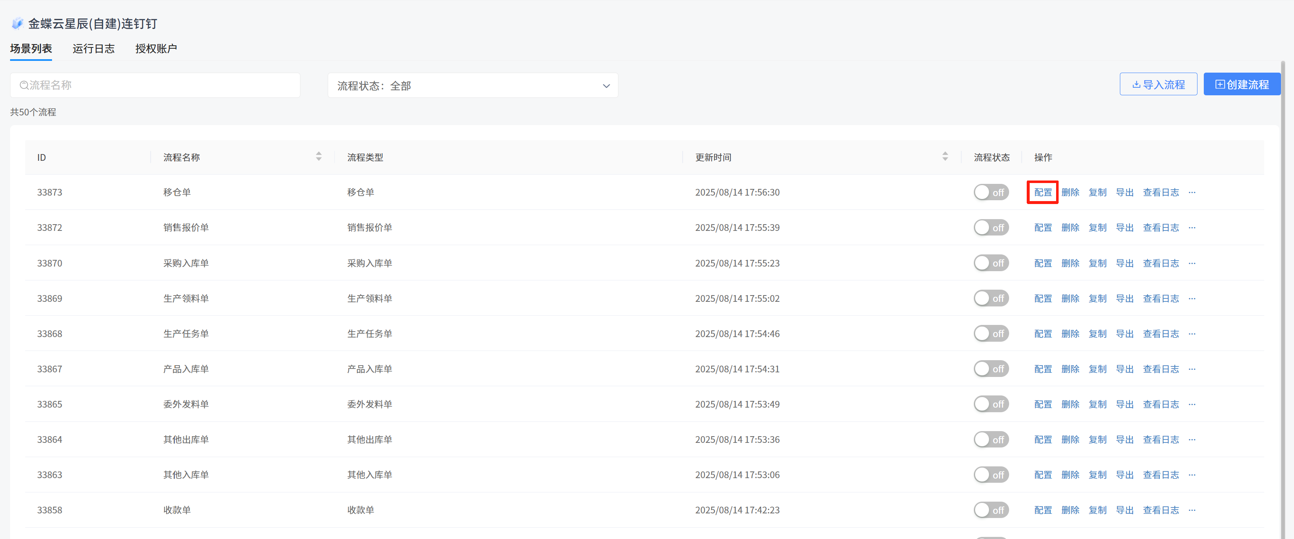Sort by 更新时间 column sort arrows

pyautogui.click(x=945, y=157)
